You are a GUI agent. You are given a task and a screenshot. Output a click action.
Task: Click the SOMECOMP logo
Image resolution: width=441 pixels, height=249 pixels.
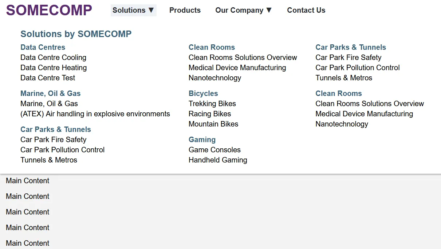[49, 10]
